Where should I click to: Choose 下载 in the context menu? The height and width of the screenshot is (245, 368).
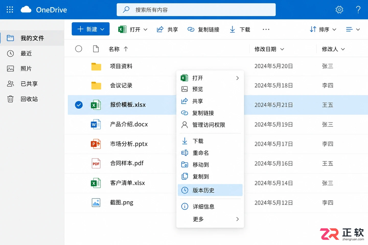210,141
